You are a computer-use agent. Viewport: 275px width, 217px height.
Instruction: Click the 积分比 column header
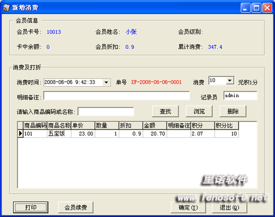coord(227,125)
